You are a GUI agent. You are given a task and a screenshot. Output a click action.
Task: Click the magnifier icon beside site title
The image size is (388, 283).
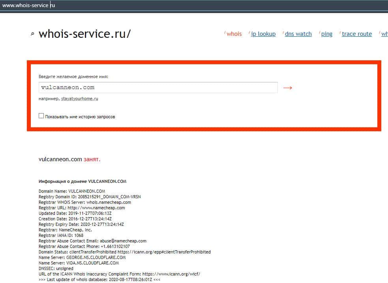pyautogui.click(x=32, y=34)
